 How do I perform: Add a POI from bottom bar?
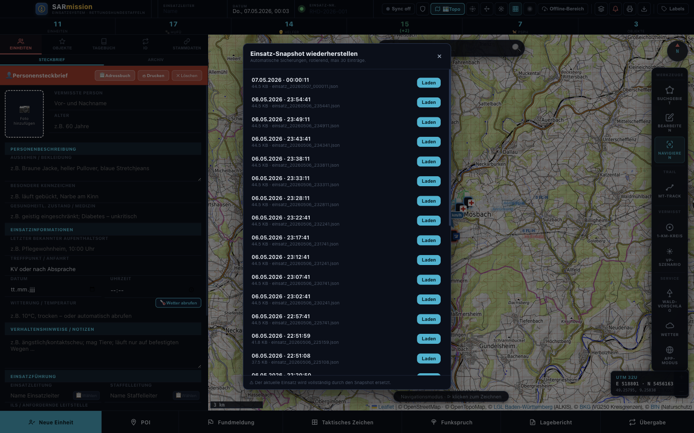pos(141,422)
